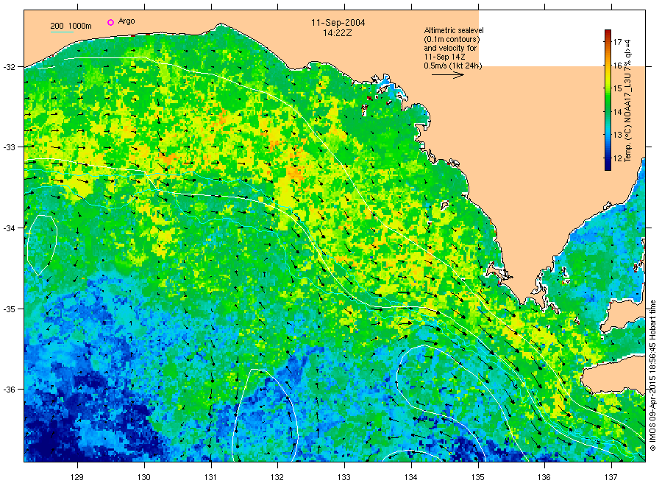662x486 pixels.
Task: Click the '136' longitude axis label
Action: 544,478
